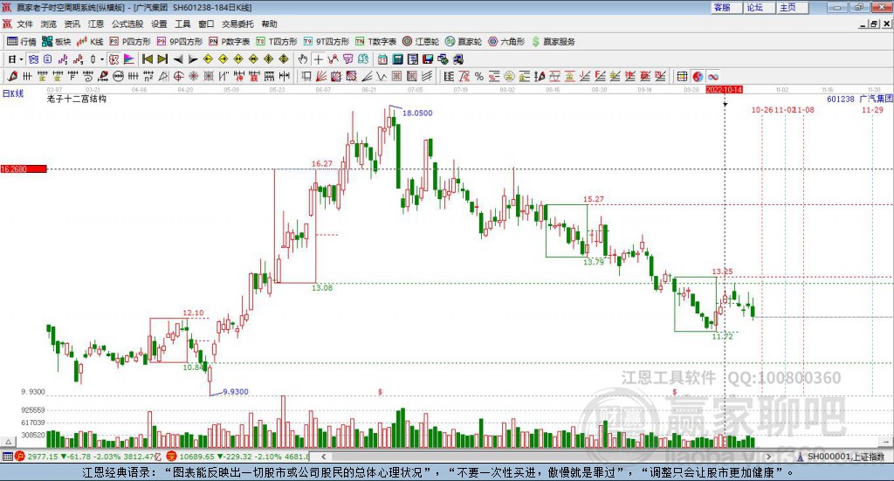Screen dimensions: 894x481
Task: Click the 日K线 chart label
Action: (x=13, y=93)
